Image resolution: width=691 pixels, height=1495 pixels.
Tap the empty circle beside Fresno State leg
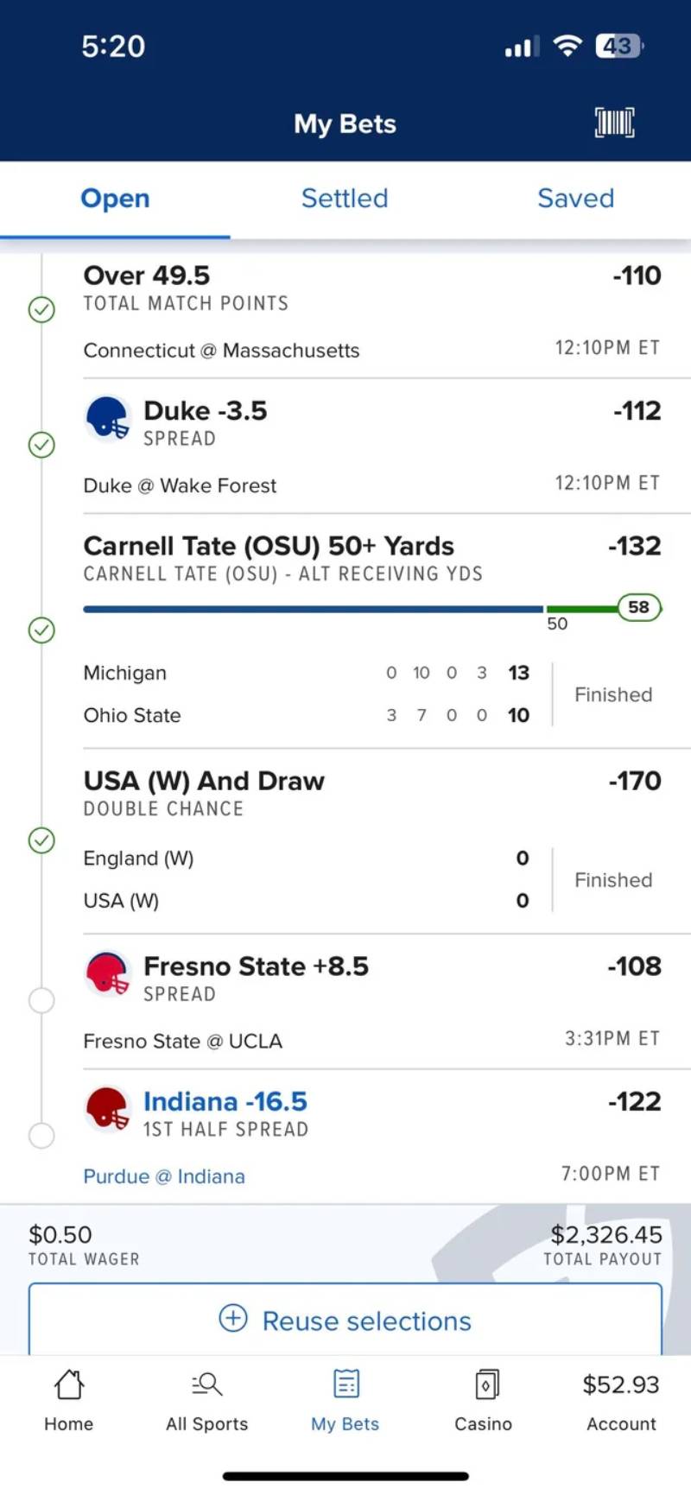coord(41,1001)
